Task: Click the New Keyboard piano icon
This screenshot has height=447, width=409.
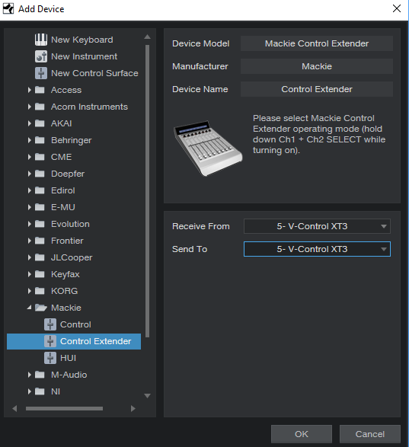Action: (41, 40)
